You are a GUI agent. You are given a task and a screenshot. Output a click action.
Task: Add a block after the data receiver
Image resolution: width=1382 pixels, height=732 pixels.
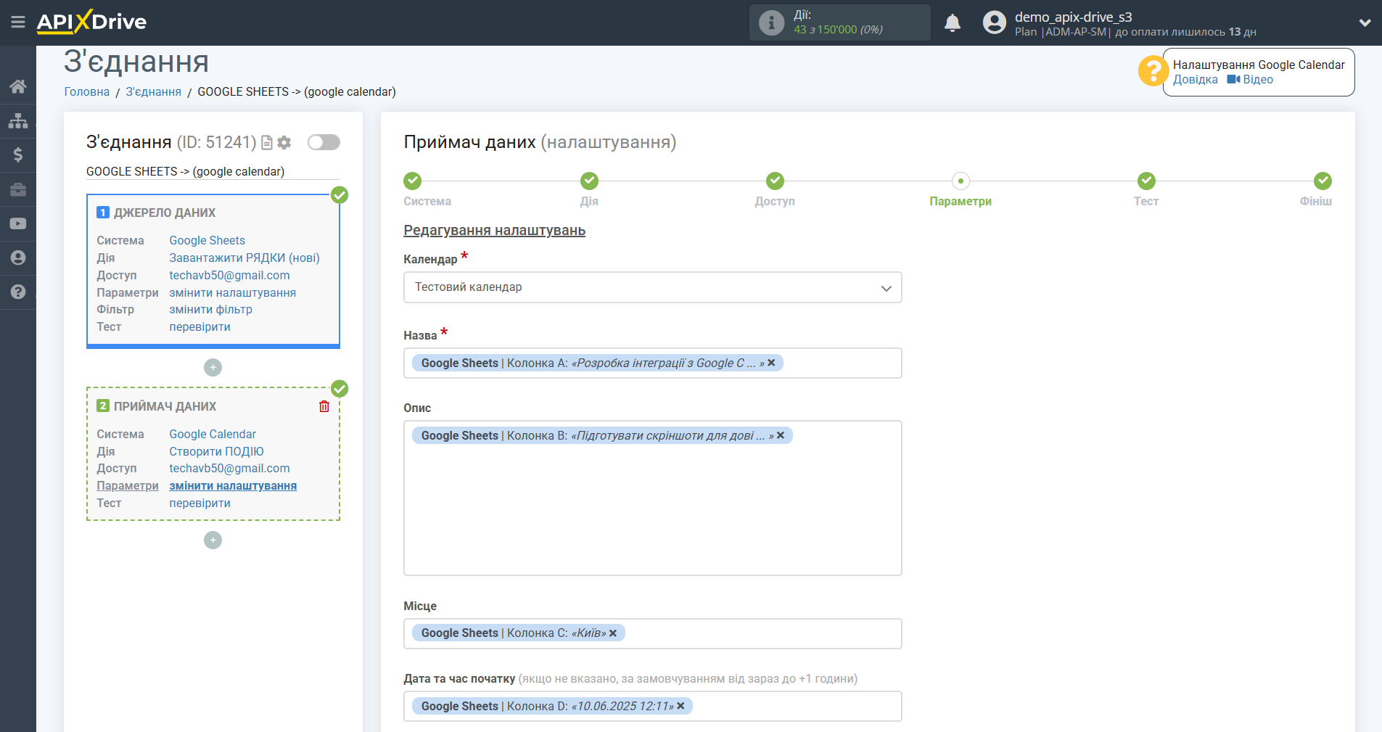213,540
